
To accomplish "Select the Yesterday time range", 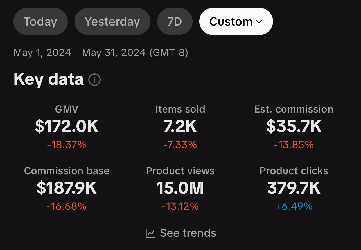I will click(112, 22).
